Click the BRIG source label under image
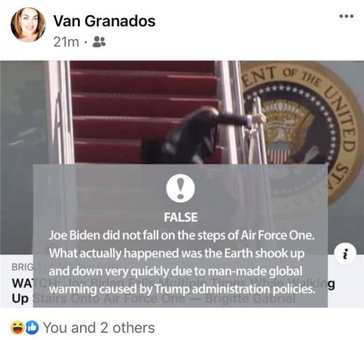The width and height of the screenshot is (364, 340). click(x=23, y=267)
